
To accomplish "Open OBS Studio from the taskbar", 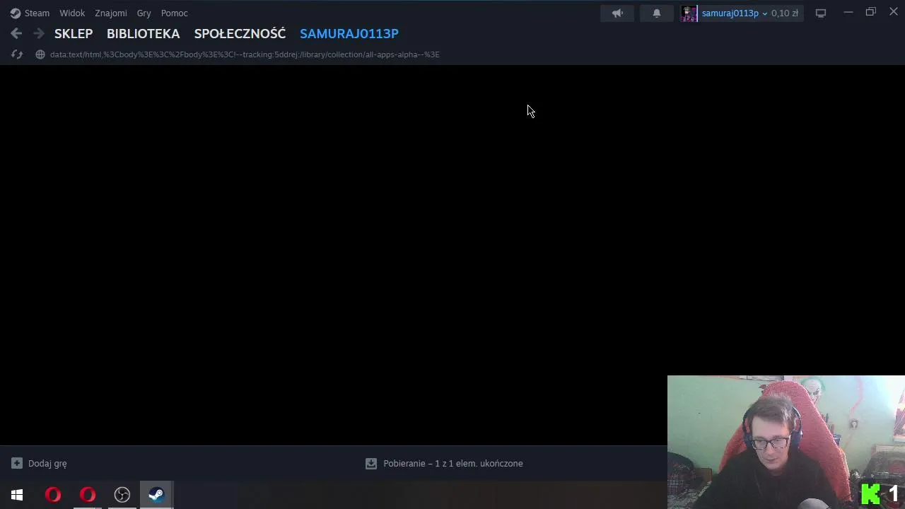I will point(122,495).
